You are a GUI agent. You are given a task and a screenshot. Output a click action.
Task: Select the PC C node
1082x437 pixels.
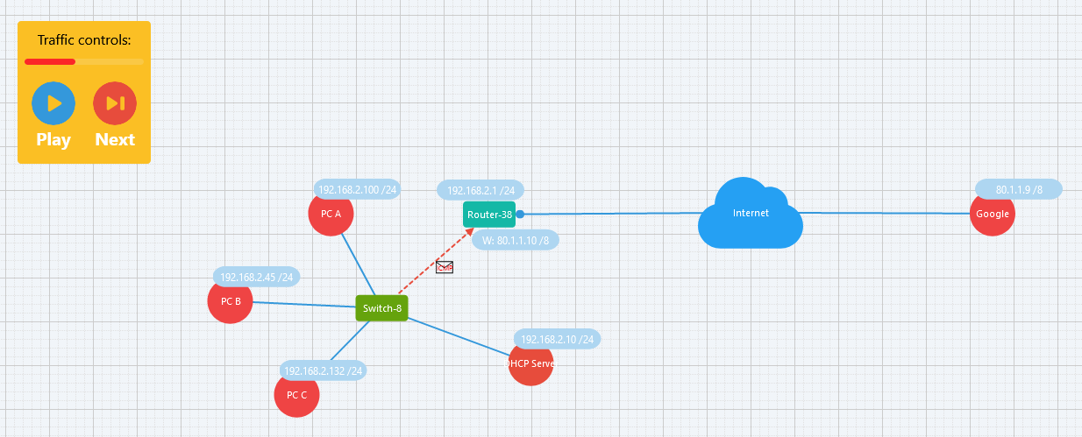point(296,395)
